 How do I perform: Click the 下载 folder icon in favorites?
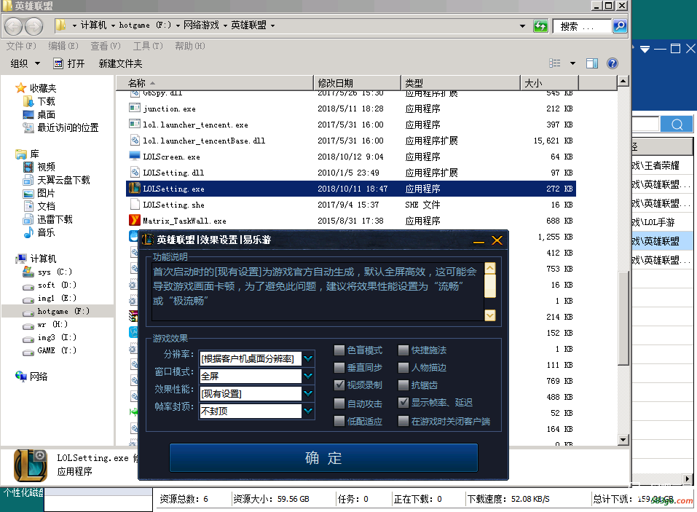pos(28,102)
